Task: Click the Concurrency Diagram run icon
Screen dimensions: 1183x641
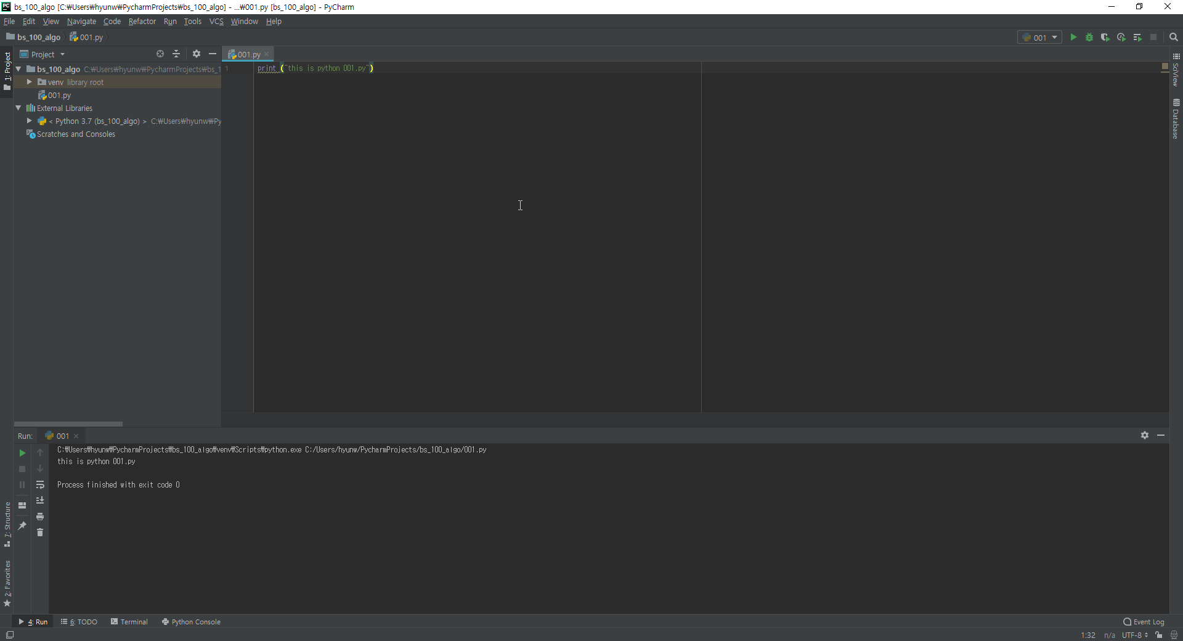Action: [x=1137, y=38]
